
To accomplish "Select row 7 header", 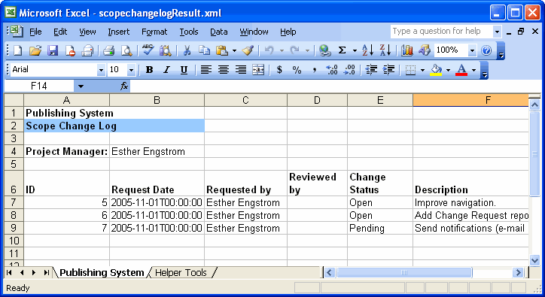I will pos(14,202).
